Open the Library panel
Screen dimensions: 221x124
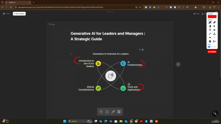click(x=7, y=14)
